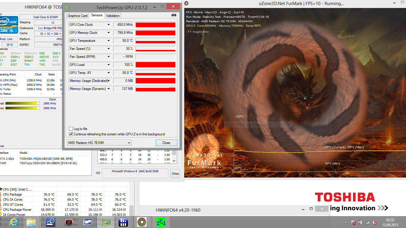Click the taskbar clock showing 02:32

coord(390,220)
